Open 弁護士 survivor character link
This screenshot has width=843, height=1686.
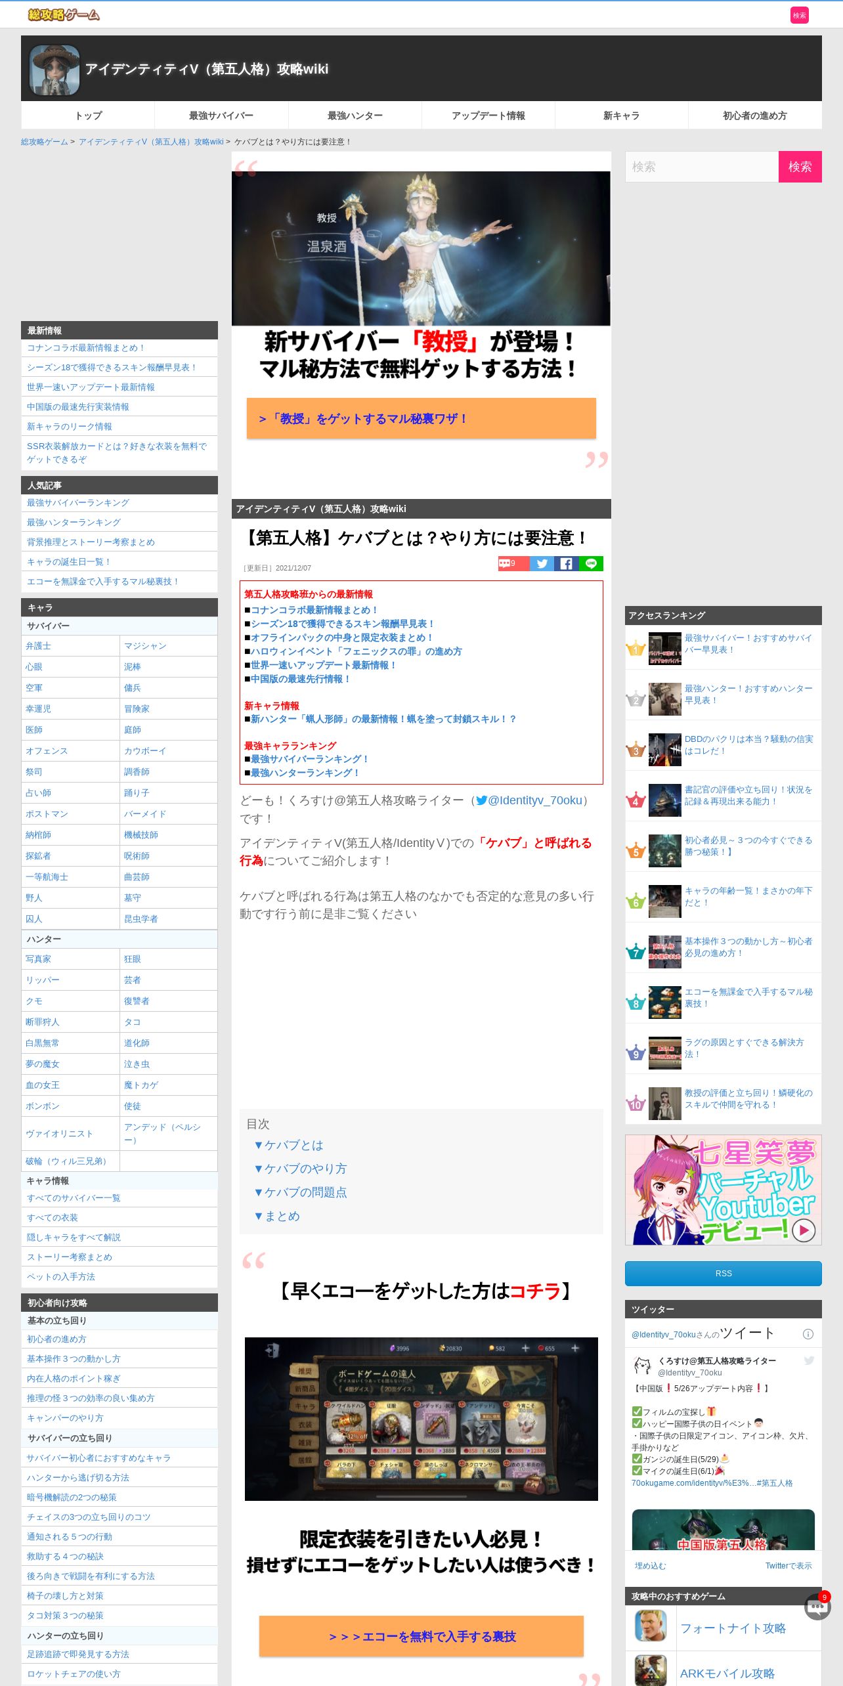[x=38, y=646]
